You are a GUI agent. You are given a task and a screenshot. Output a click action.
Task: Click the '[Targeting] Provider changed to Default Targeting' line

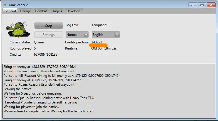click(x=40, y=102)
